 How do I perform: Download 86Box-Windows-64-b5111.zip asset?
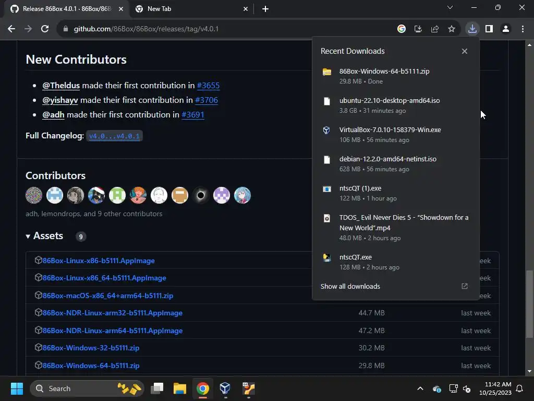pyautogui.click(x=91, y=365)
